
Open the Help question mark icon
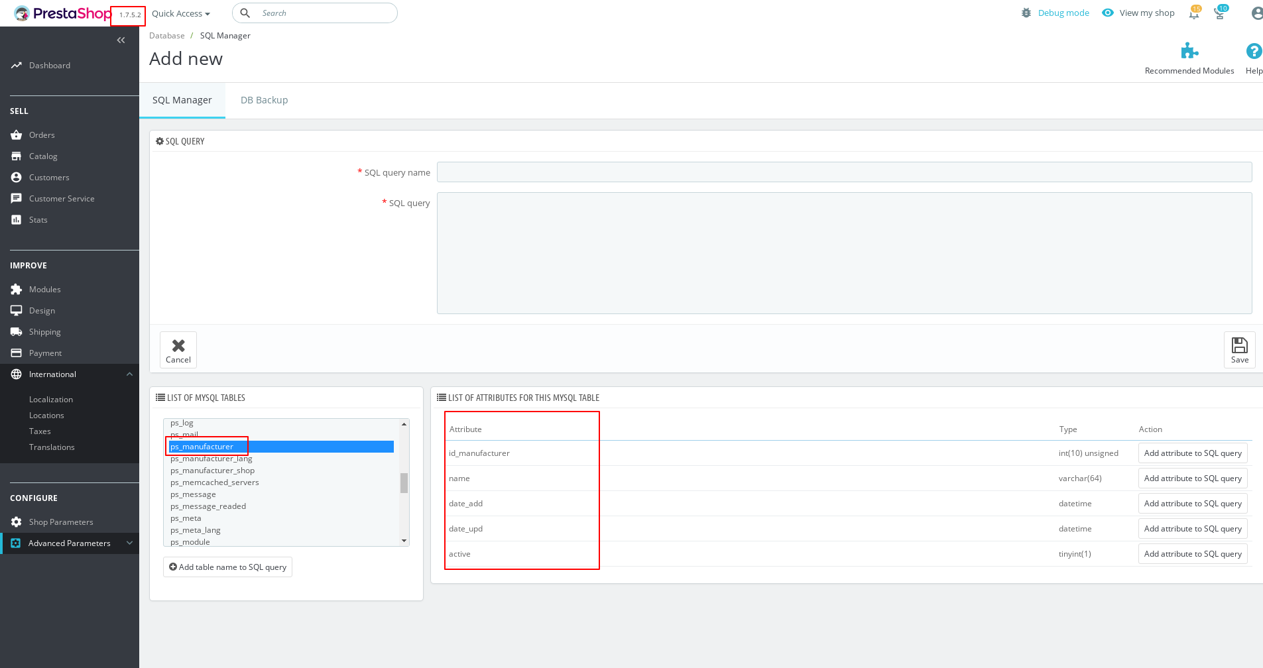tap(1254, 51)
